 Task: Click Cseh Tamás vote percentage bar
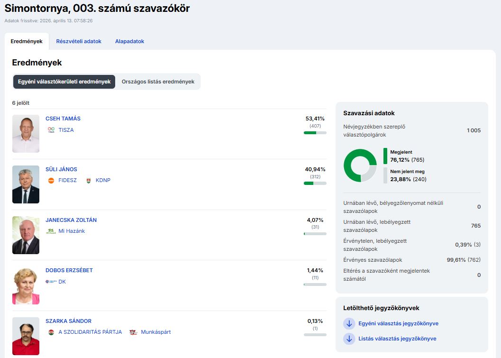(315, 133)
